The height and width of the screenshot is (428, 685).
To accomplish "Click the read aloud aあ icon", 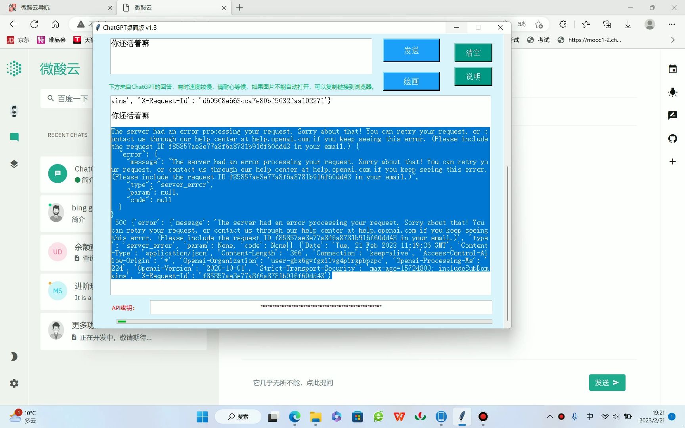I will point(522,24).
